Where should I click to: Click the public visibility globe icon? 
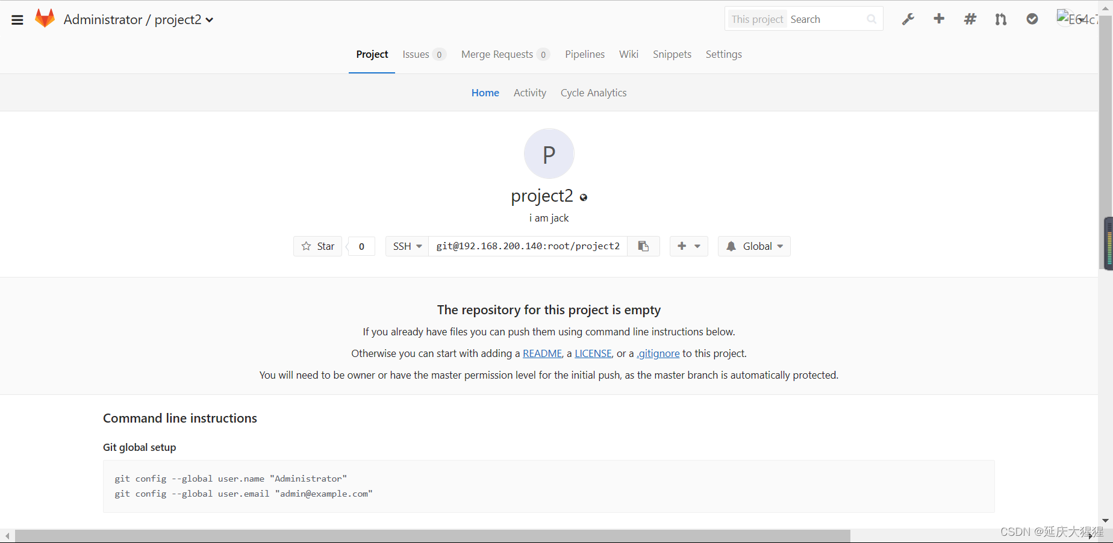click(x=583, y=197)
